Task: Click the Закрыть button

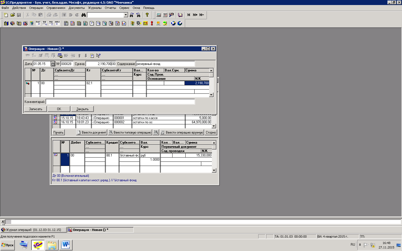Action: tap(82, 109)
